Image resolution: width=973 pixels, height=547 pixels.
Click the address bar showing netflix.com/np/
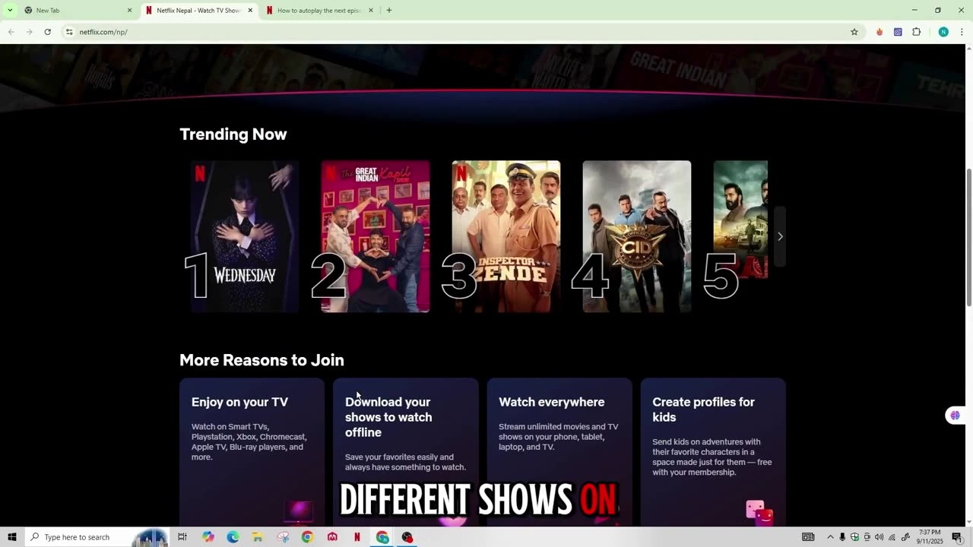point(456,32)
